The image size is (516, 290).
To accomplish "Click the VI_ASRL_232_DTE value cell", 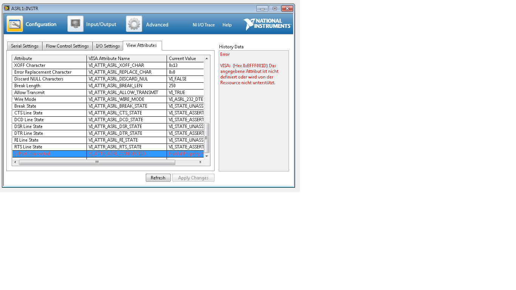I will pyautogui.click(x=185, y=99).
